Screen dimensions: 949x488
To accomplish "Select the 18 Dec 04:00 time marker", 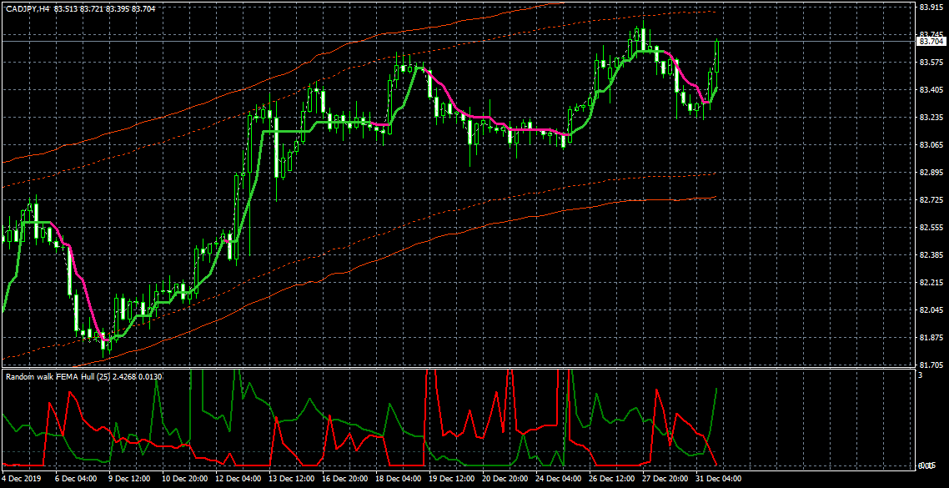I will [399, 478].
